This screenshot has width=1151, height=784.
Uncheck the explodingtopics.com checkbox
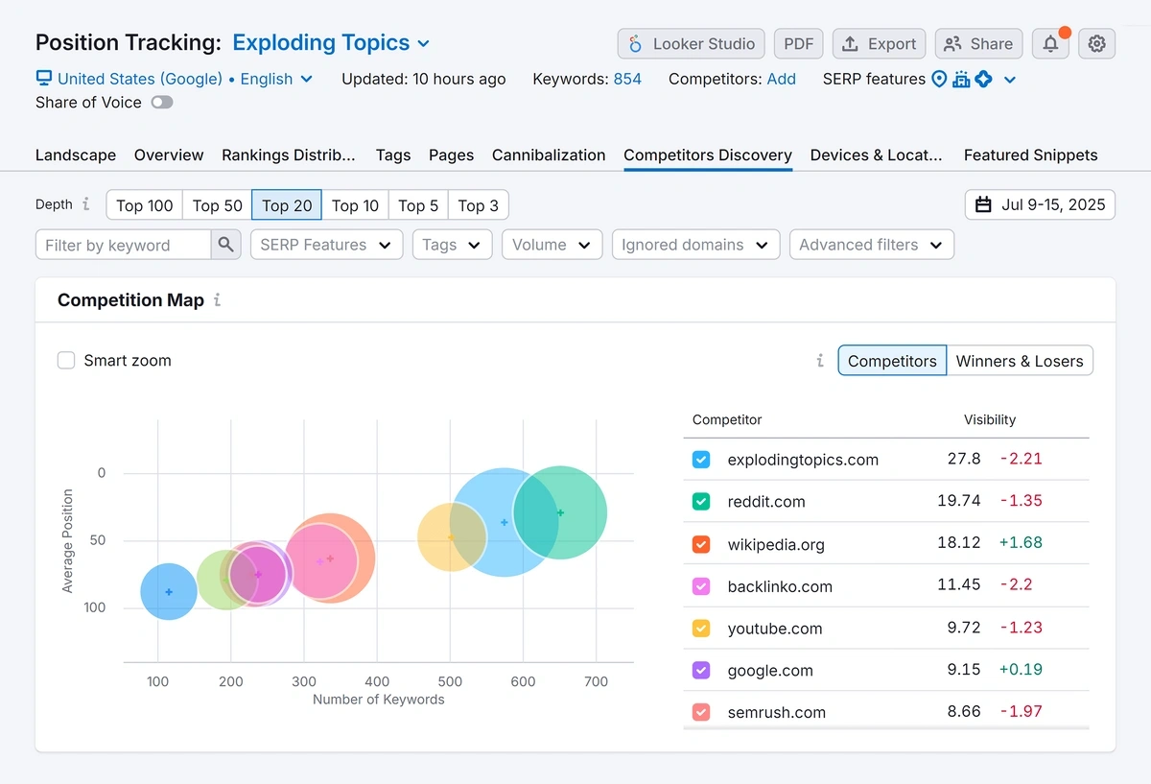coord(701,460)
